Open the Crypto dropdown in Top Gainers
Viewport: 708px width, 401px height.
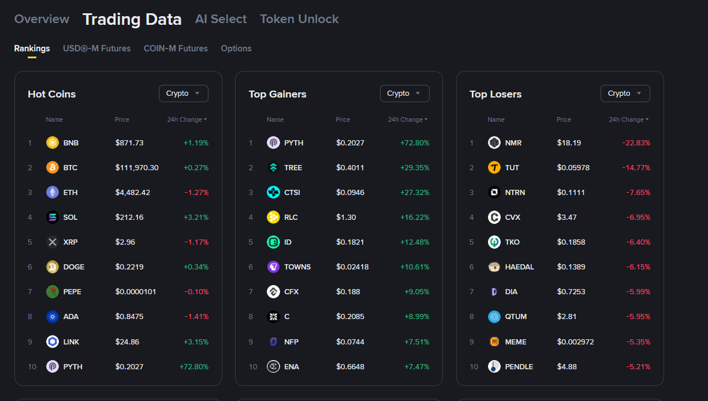[x=404, y=93]
